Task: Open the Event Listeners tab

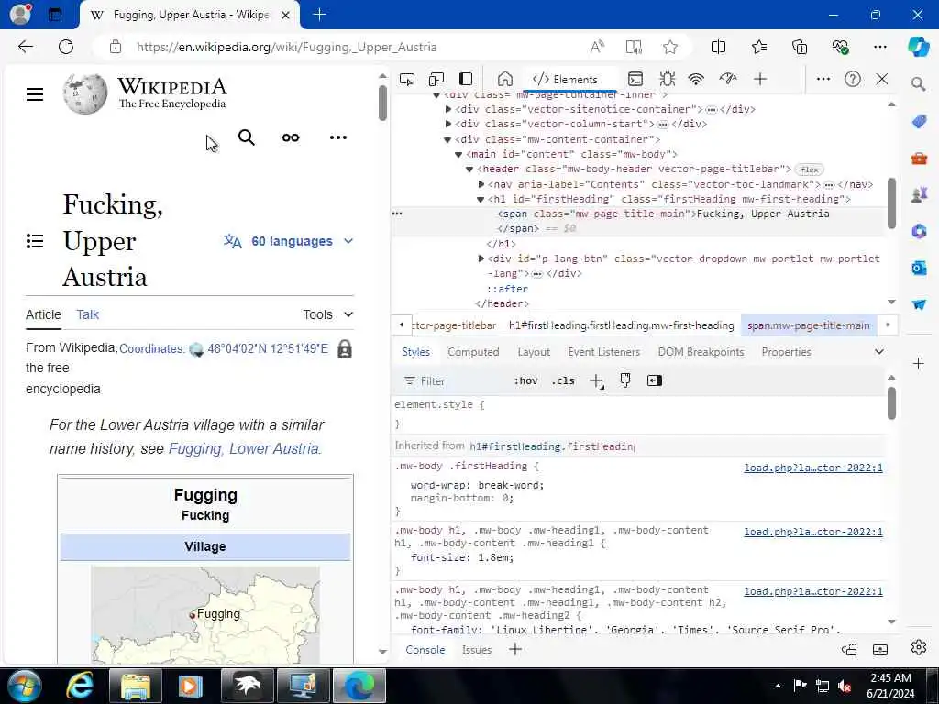Action: (603, 352)
